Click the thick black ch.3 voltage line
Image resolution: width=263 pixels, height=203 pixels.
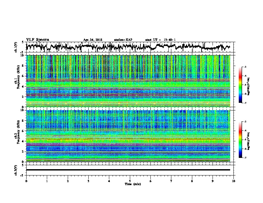(x=128, y=170)
